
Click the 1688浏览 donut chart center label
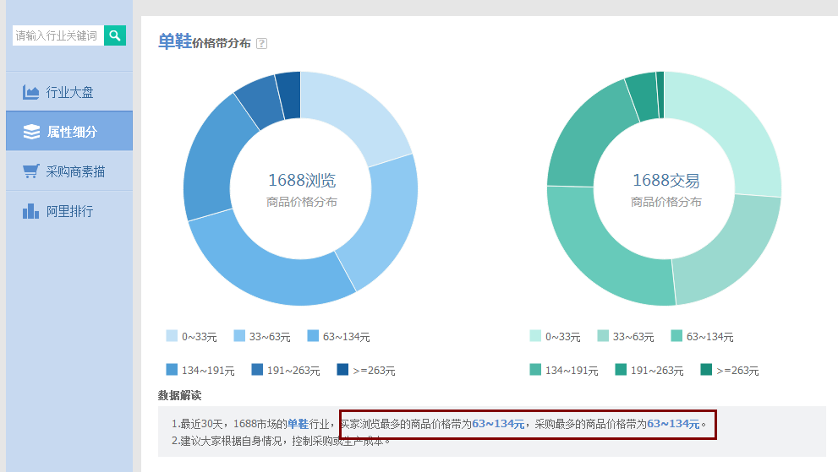coord(302,181)
